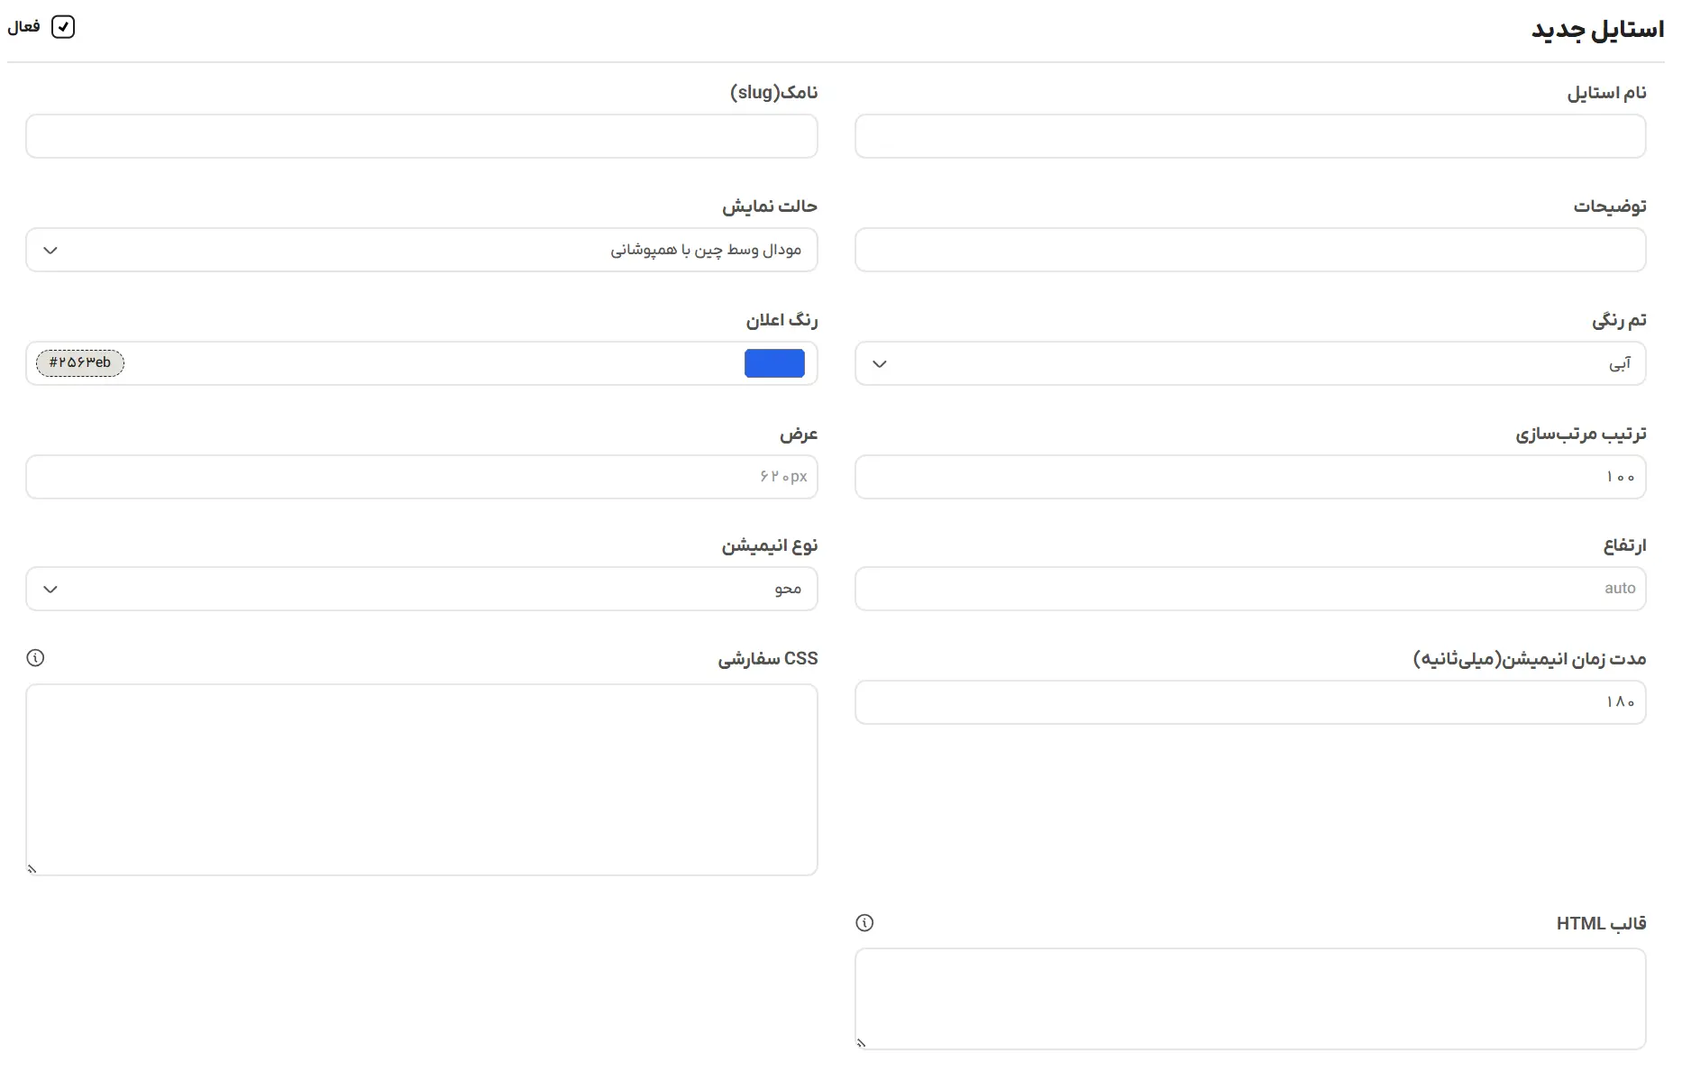This screenshot has height=1071, width=1682.
Task: Select the ترتیب مرتب‌سازی field
Action: click(1250, 477)
